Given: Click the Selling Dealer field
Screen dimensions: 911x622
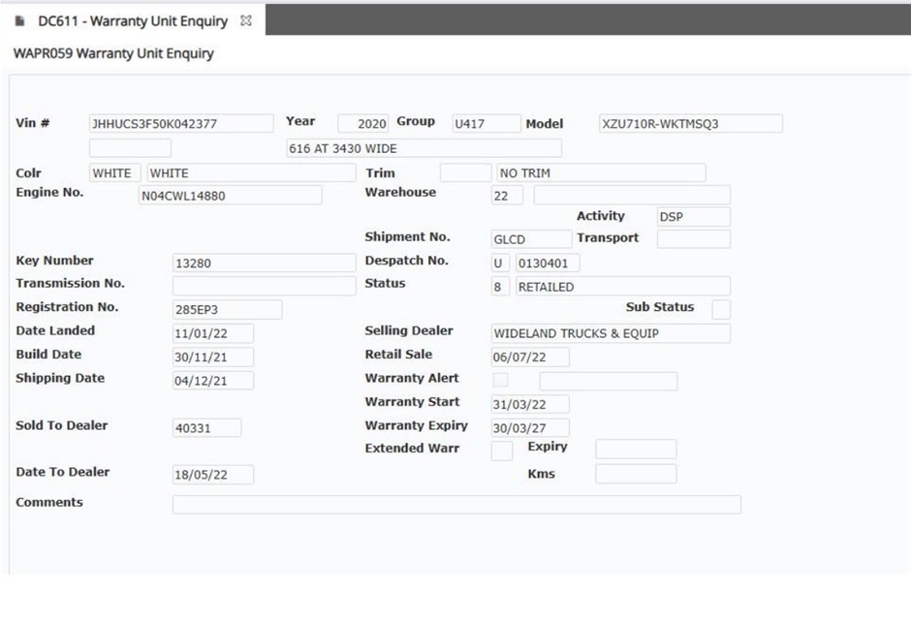Looking at the screenshot, I should [611, 333].
